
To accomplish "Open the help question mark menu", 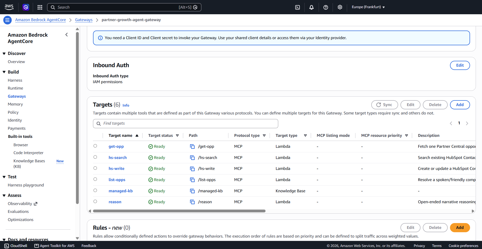I will click(x=326, y=7).
